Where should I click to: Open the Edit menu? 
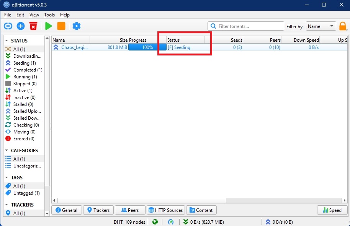(20, 15)
